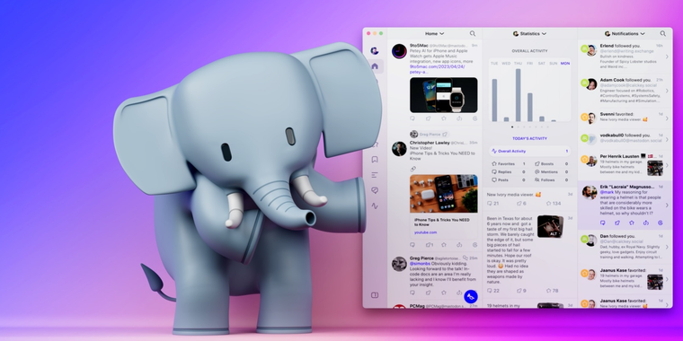Open the 'New Ivory media viewer' stats post
This screenshot has width=683, height=341.
click(529, 199)
